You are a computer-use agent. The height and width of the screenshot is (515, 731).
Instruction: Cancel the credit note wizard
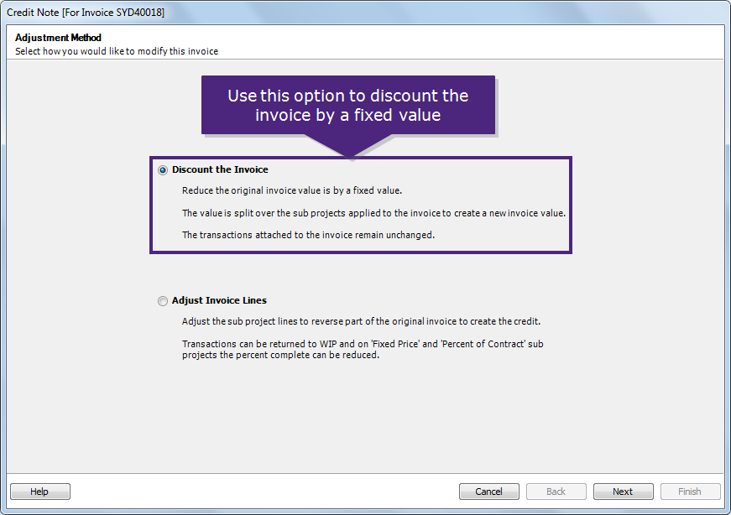pyautogui.click(x=488, y=492)
